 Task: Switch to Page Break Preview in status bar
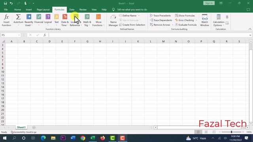pos(214,132)
